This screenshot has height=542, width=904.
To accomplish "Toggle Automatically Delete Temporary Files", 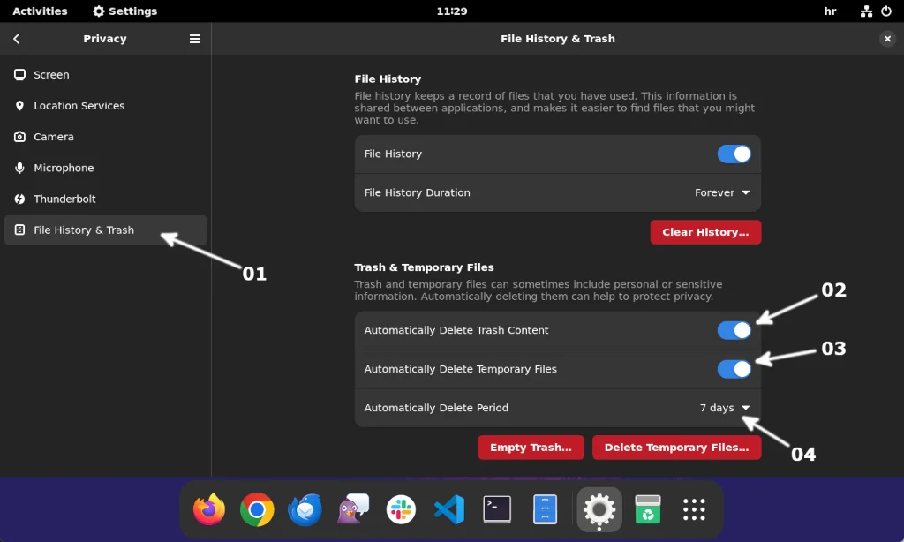I will pyautogui.click(x=734, y=369).
